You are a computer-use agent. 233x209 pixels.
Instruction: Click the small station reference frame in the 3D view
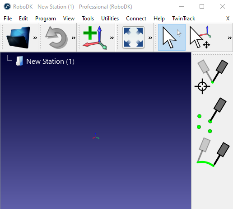click(x=96, y=136)
